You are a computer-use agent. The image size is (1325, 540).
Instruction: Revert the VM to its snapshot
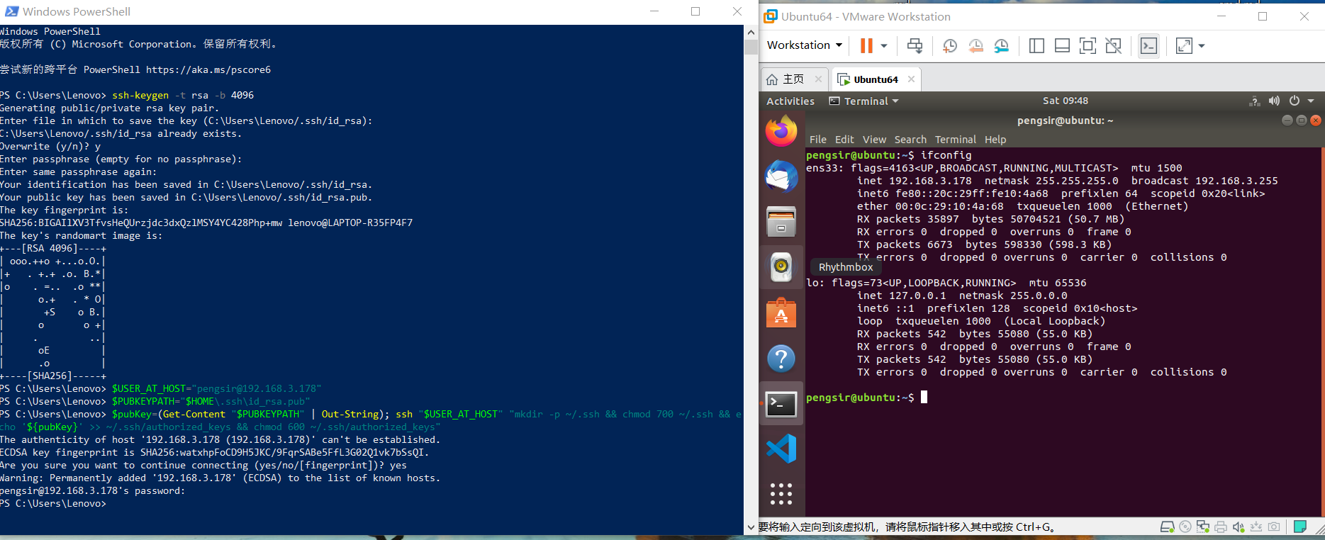(976, 45)
